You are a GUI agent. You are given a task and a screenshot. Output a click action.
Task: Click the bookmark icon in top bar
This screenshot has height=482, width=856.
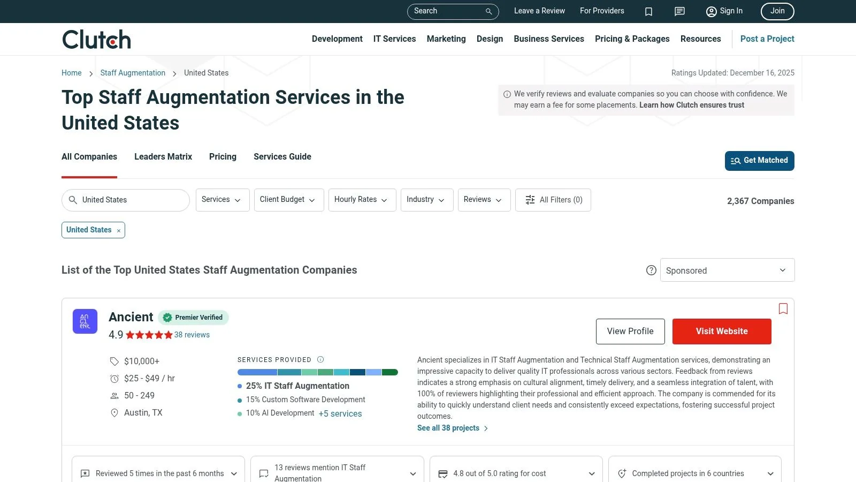coord(648,12)
